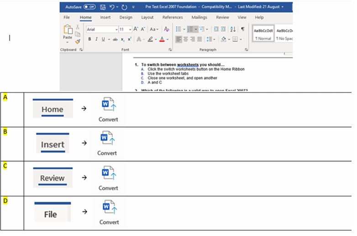The image size is (357, 236).
Task: Select the Normal style
Action: 263,33
